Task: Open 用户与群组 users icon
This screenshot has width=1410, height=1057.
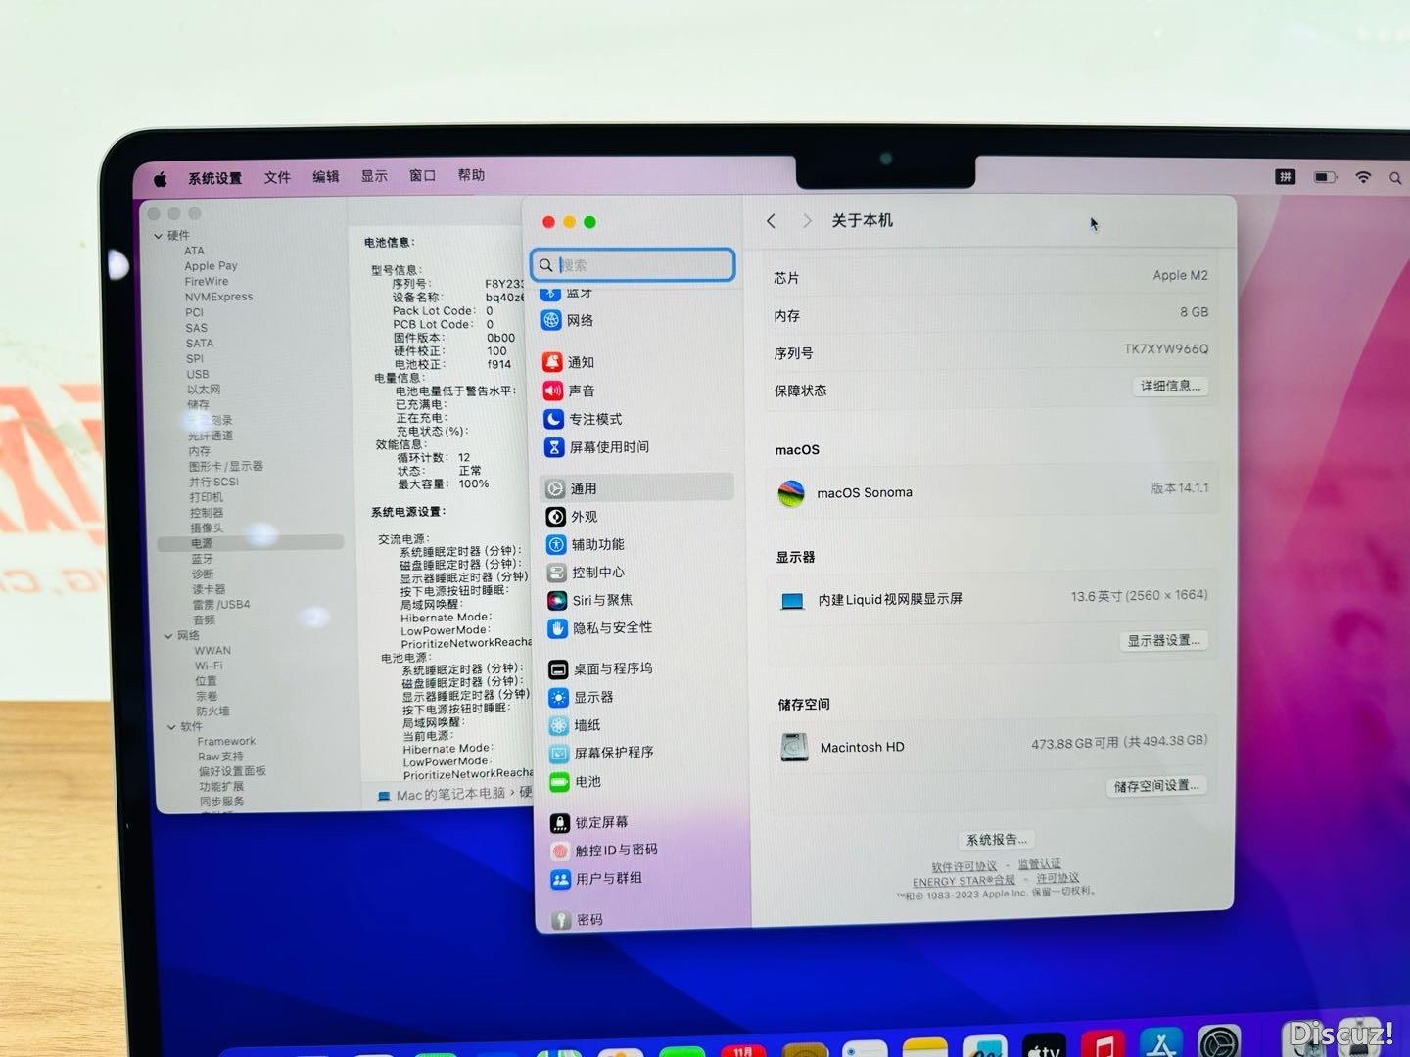Action: (x=561, y=879)
